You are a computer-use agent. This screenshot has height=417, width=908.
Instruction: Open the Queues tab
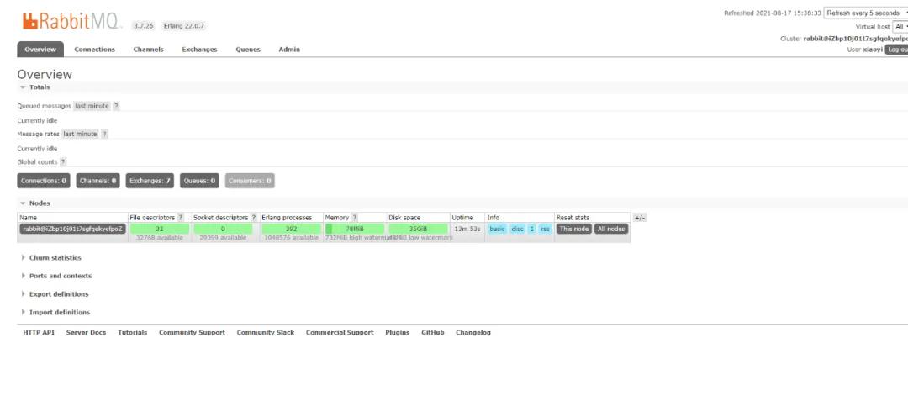coord(248,50)
